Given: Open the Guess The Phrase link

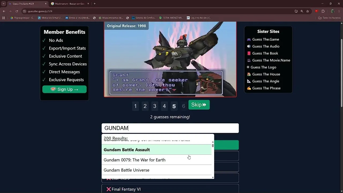Looking at the screenshot, I should click(264, 88).
